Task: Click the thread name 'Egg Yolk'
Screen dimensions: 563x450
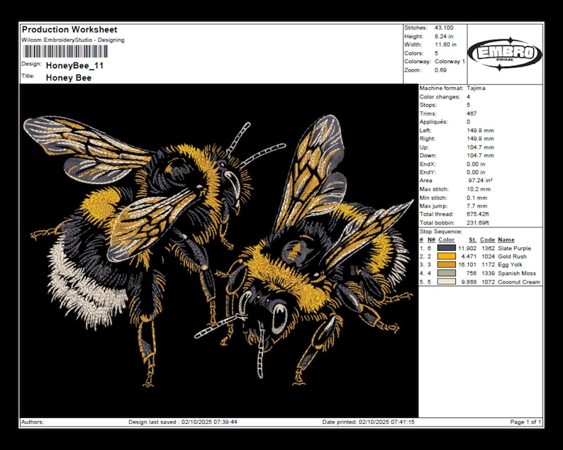Action: point(510,265)
